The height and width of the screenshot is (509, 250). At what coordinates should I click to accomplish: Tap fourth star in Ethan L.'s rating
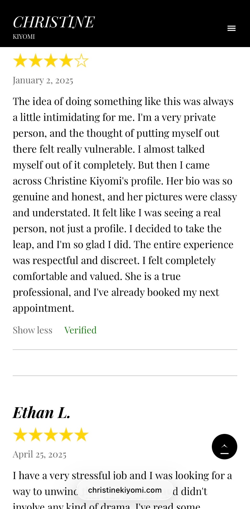[66, 435]
